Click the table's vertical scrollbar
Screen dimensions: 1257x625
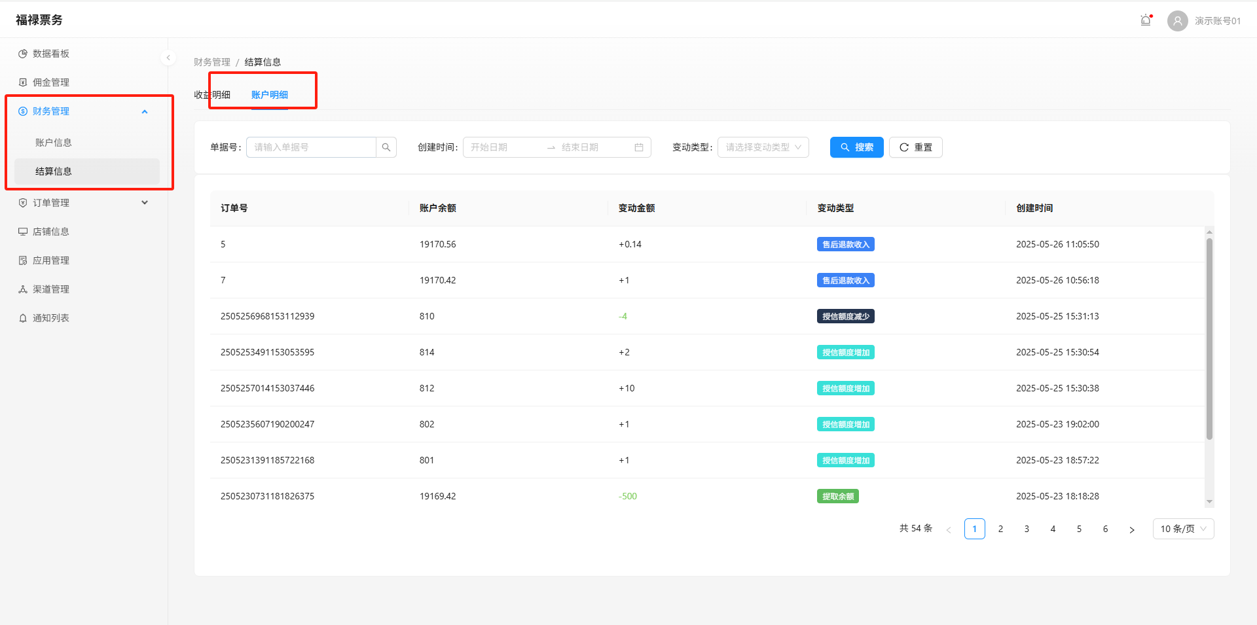pyautogui.click(x=1209, y=339)
